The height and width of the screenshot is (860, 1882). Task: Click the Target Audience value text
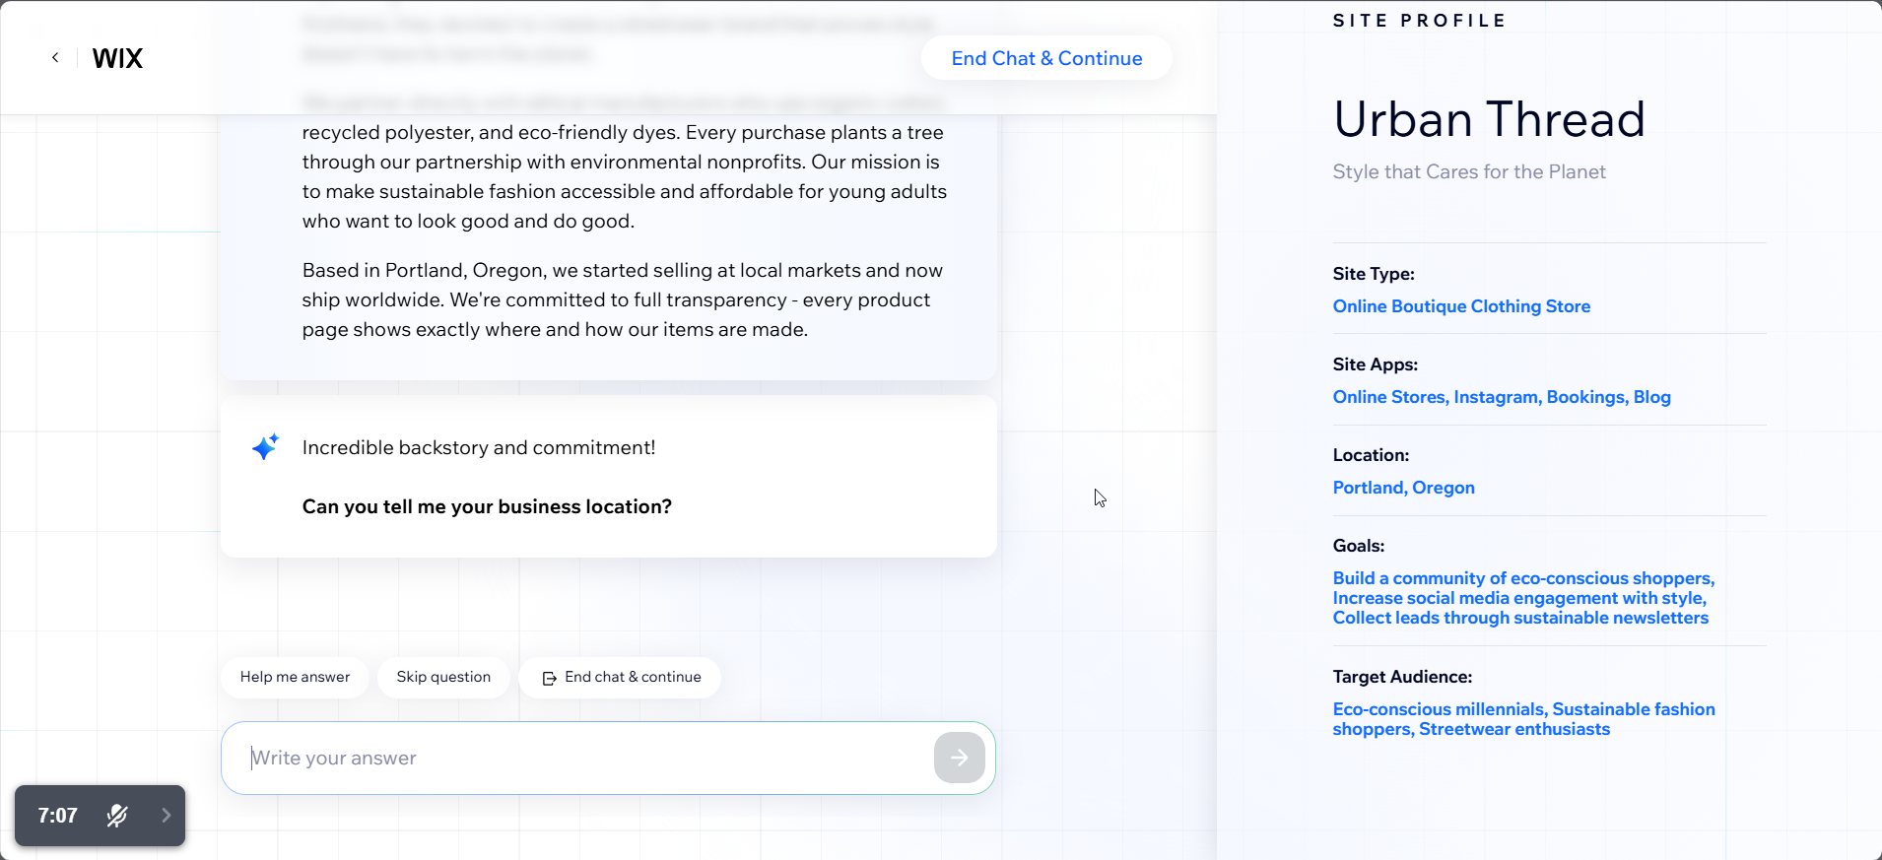1523,719
